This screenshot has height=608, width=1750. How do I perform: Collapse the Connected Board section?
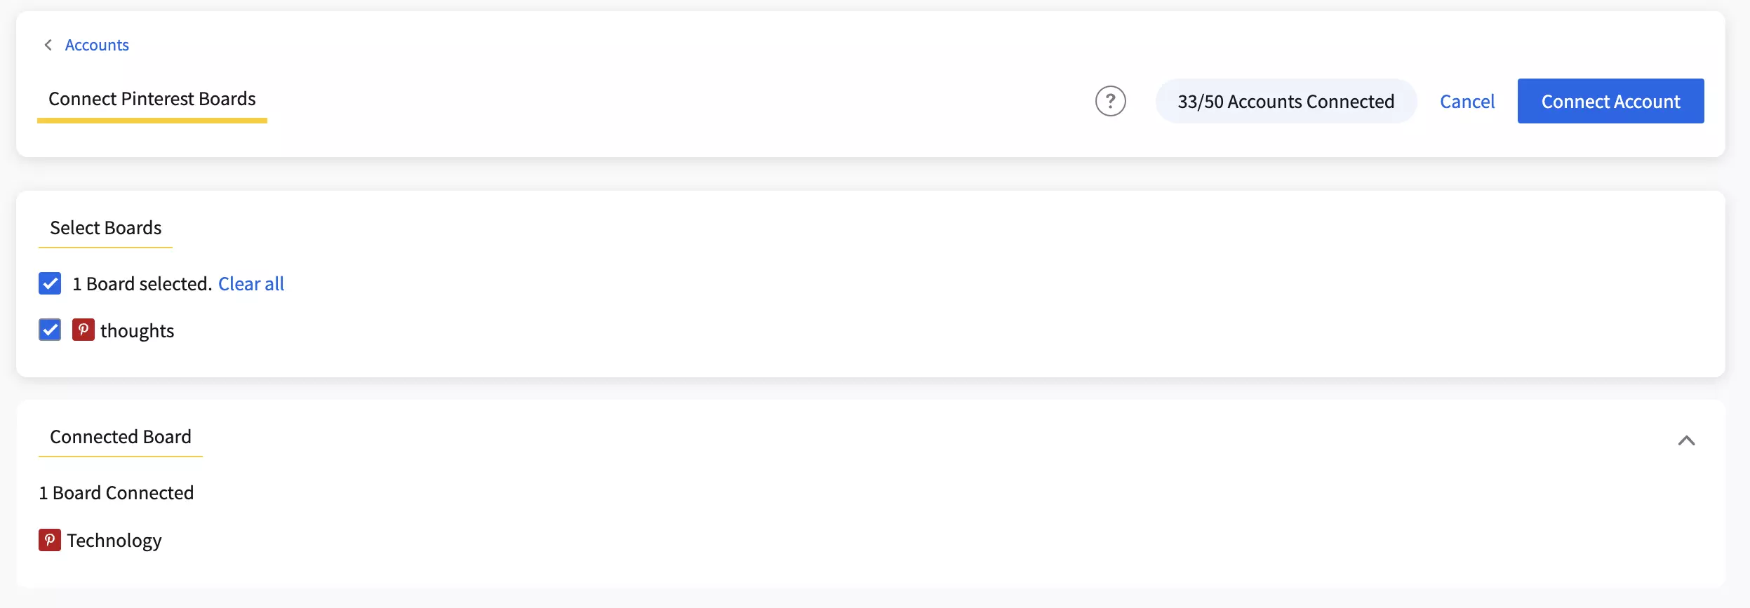click(x=1688, y=440)
